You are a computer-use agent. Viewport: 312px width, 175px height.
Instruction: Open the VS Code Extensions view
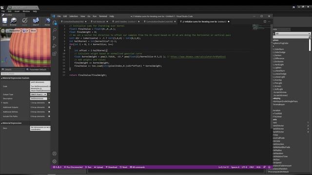[55, 53]
